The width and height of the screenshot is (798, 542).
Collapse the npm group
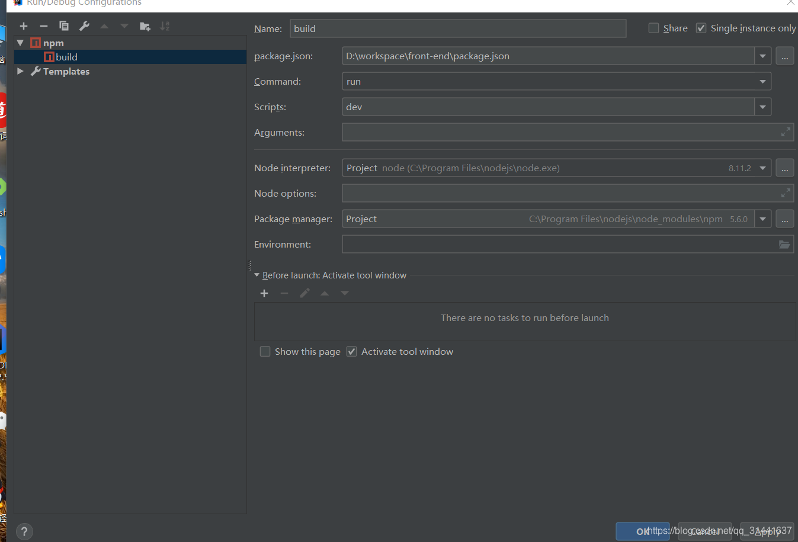[20, 42]
